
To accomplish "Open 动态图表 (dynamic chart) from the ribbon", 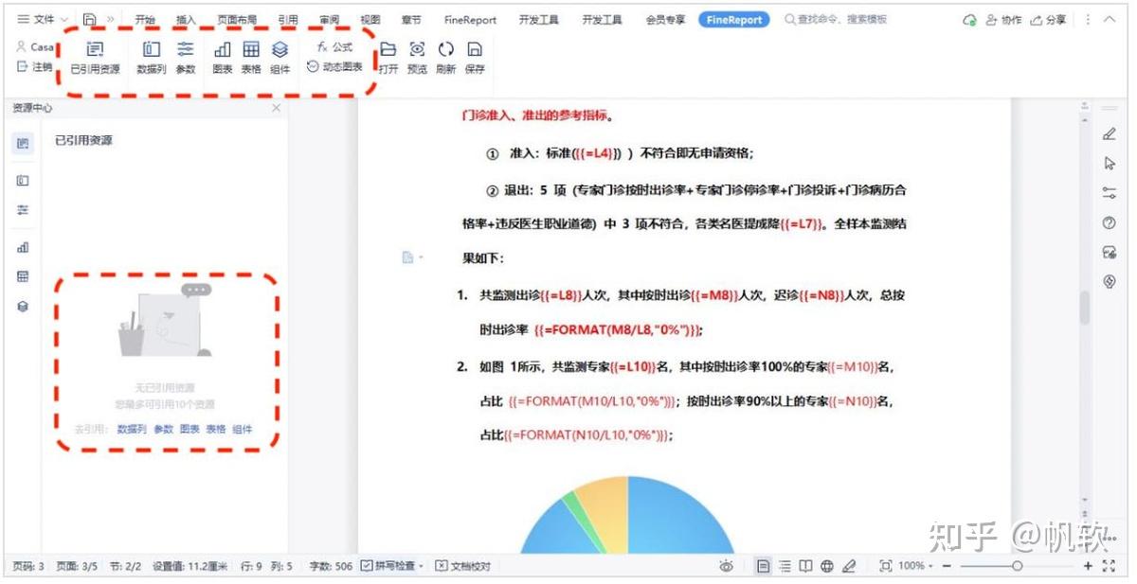I will coord(338,66).
